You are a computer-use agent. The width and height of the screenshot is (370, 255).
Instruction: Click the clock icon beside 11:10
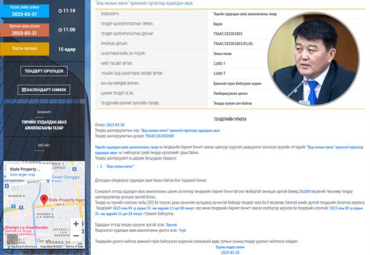[60, 11]
